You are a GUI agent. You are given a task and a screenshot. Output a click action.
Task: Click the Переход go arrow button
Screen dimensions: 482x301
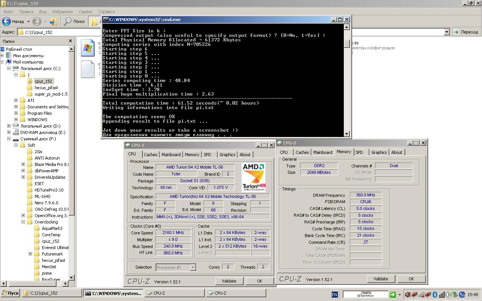[x=466, y=32]
